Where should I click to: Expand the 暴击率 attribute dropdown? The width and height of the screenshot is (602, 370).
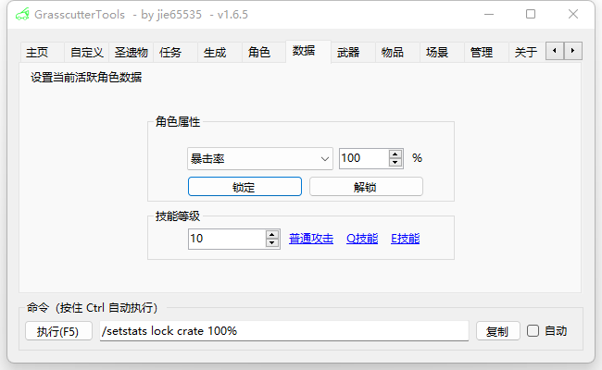325,159
